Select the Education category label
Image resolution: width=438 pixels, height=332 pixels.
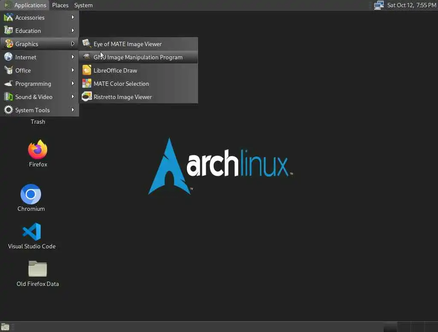pos(28,31)
